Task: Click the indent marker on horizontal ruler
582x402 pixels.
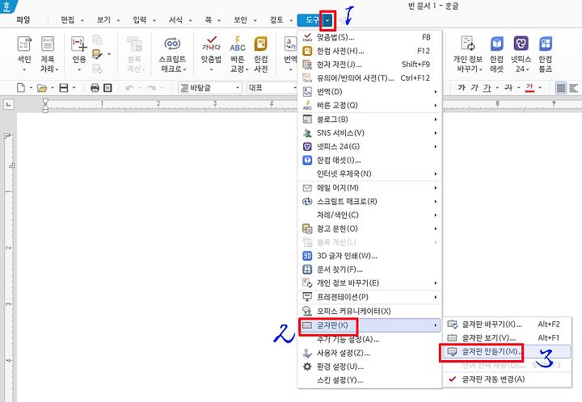Action: coord(45,105)
